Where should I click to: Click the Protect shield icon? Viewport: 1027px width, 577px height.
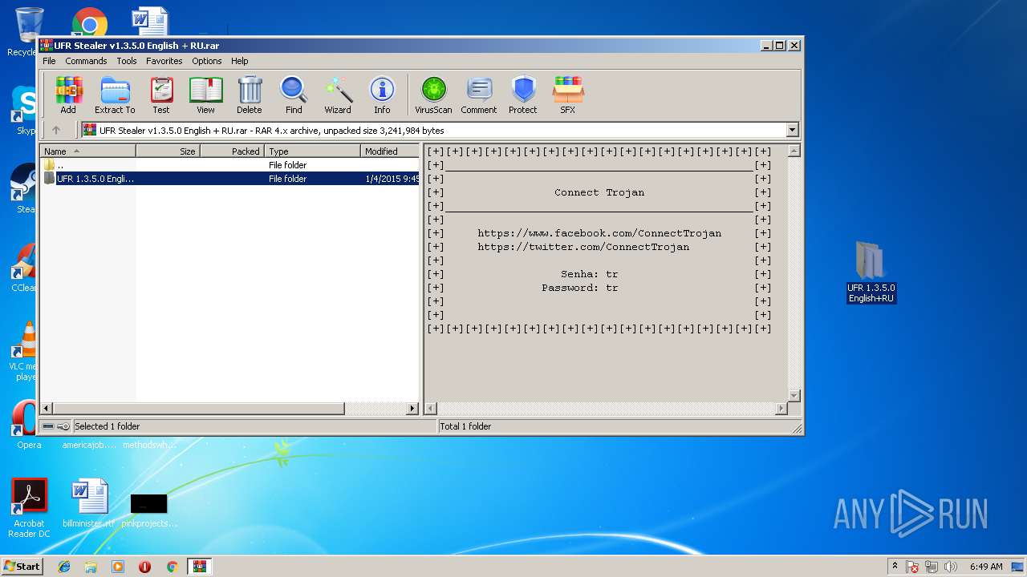tap(523, 95)
